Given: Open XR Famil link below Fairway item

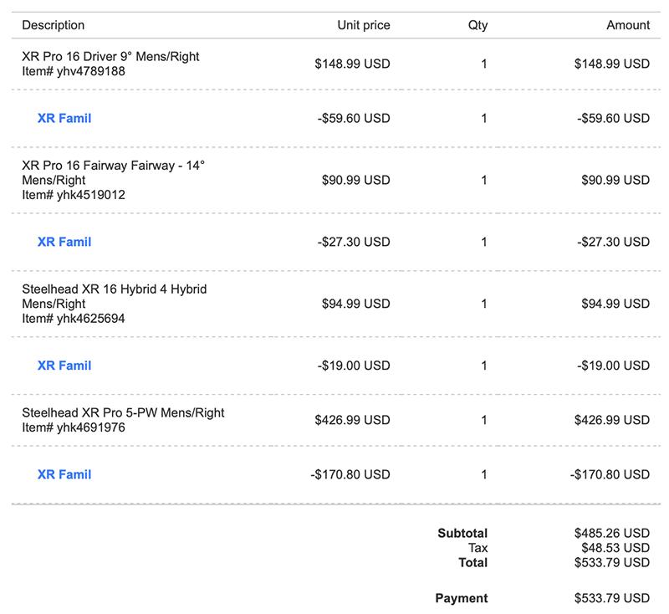Looking at the screenshot, I should [64, 243].
